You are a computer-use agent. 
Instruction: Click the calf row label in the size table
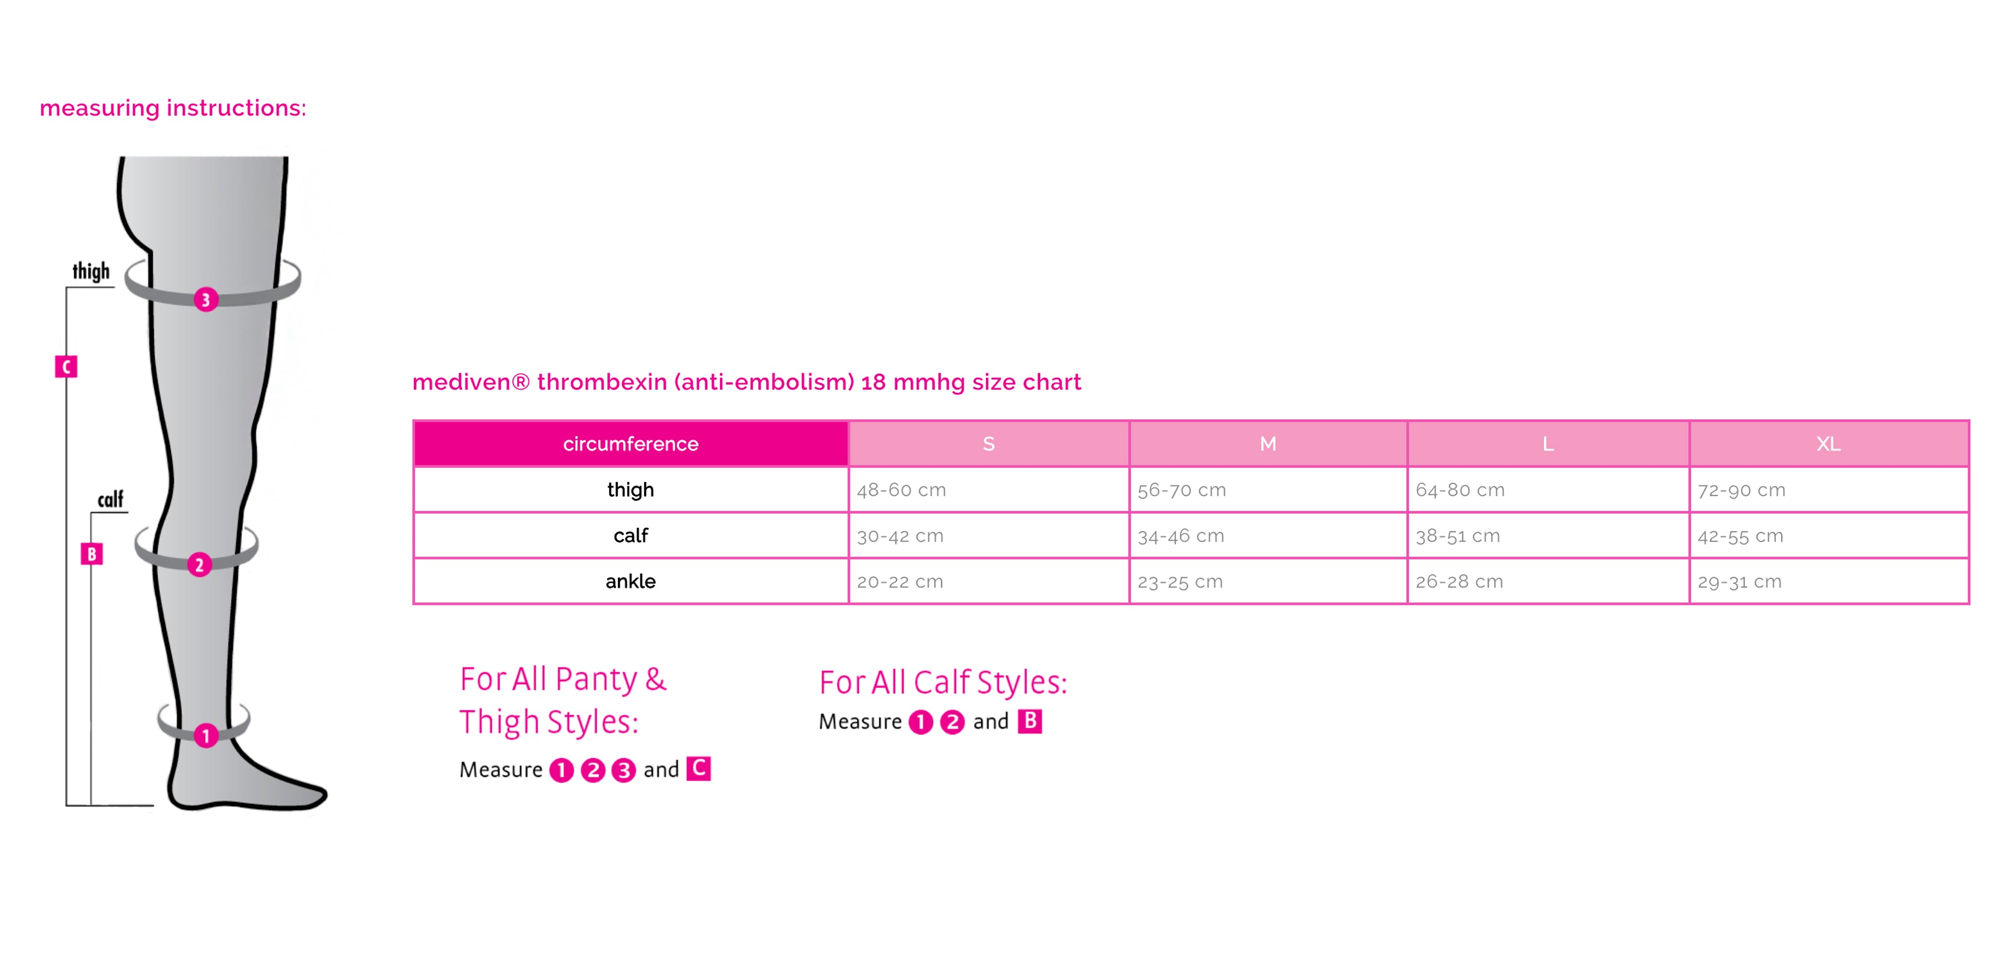click(631, 535)
